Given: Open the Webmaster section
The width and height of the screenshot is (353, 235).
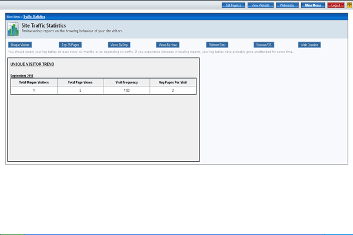Looking at the screenshot, I should pos(287,5).
